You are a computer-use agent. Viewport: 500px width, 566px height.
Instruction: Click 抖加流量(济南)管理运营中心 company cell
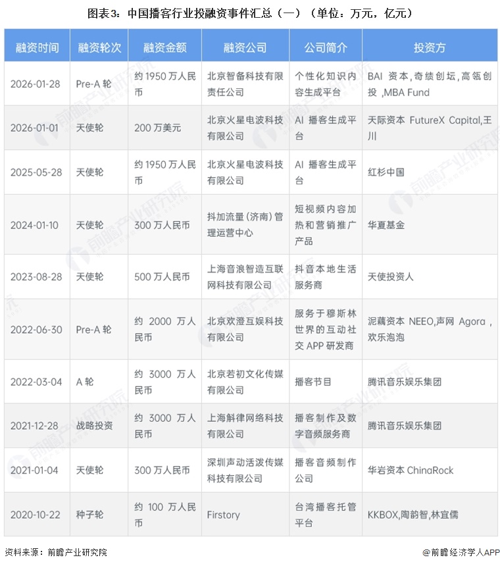(245, 225)
